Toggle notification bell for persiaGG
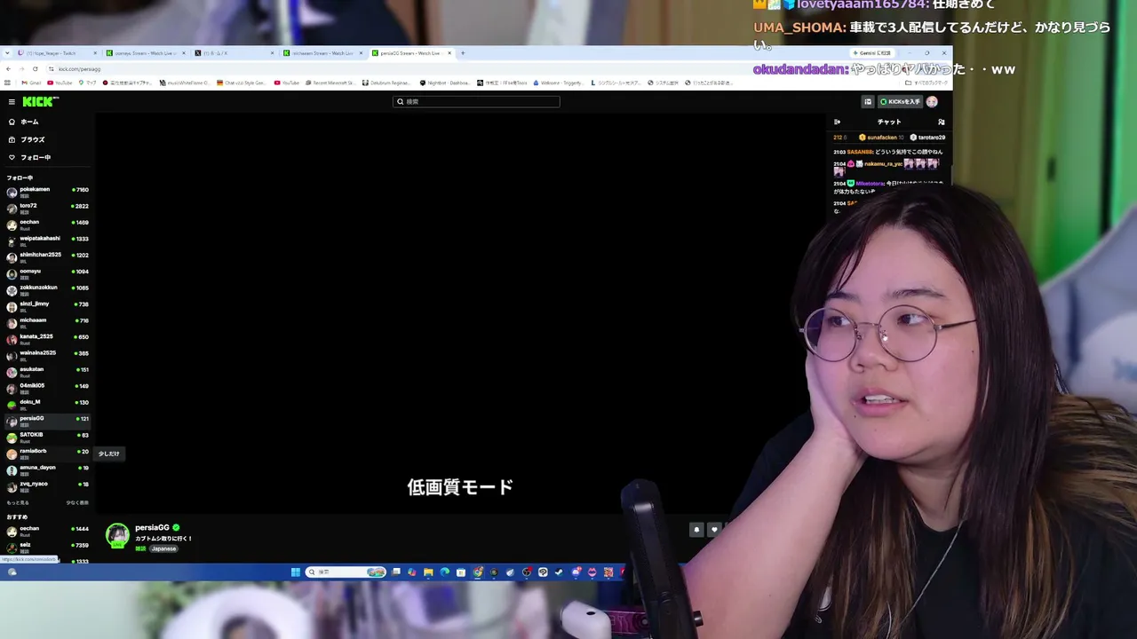 click(x=696, y=530)
